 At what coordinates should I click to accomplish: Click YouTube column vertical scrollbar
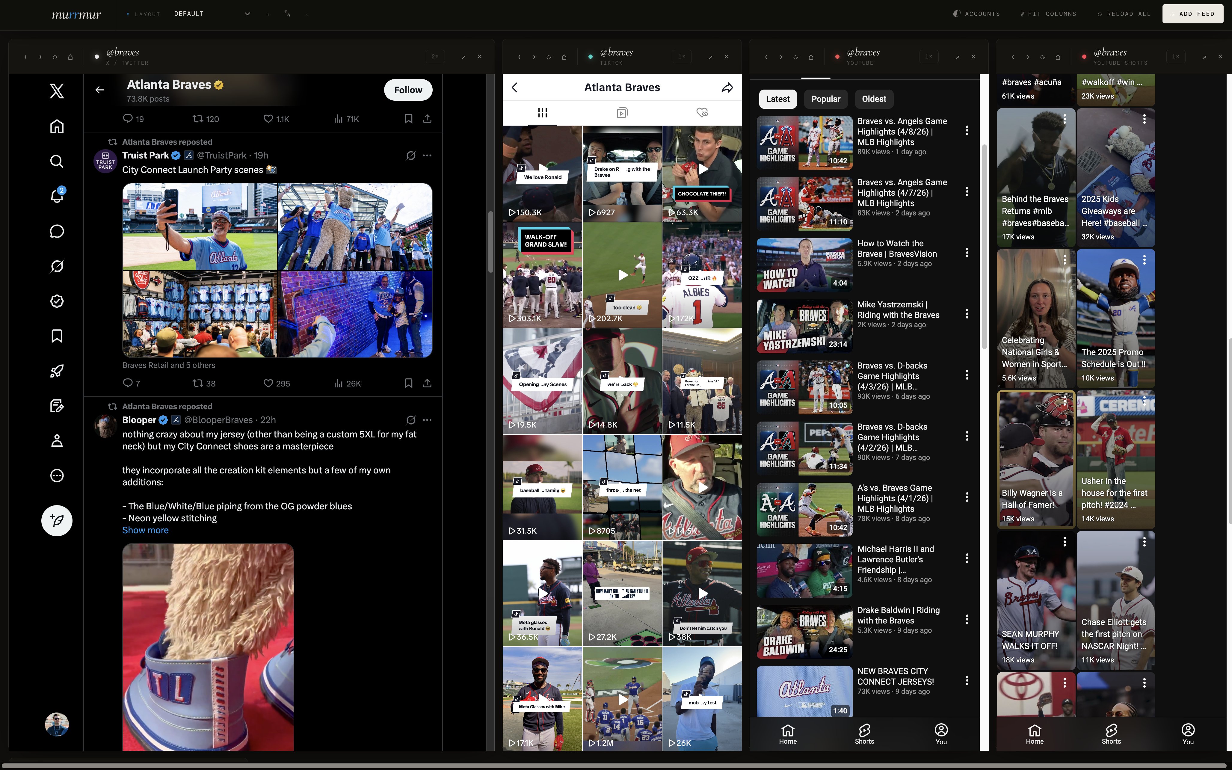[x=984, y=247]
